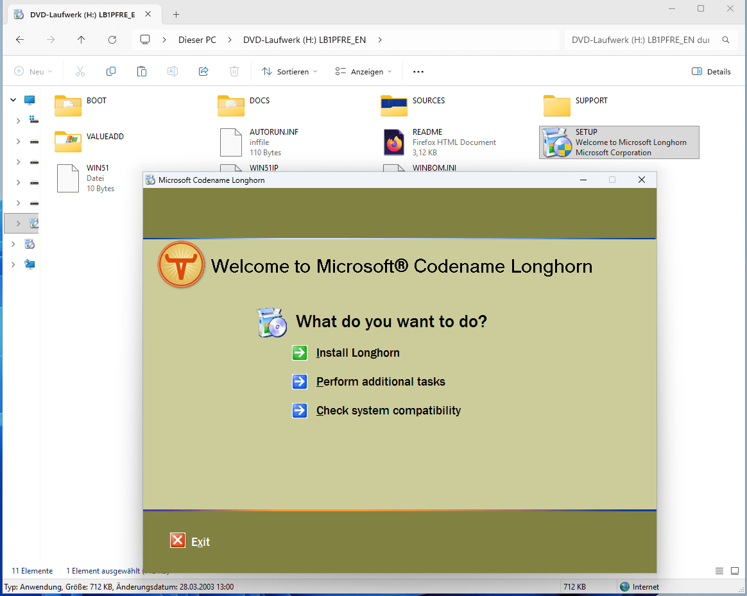
Task: Toggle the Details pane button
Action: click(711, 71)
